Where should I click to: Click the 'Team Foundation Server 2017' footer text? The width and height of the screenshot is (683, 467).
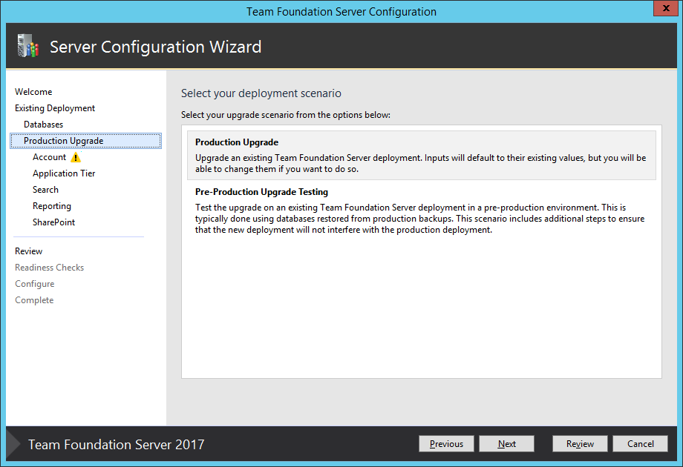pyautogui.click(x=117, y=444)
